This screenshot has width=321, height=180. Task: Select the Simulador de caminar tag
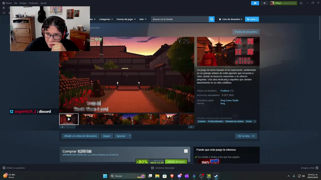pos(234,121)
